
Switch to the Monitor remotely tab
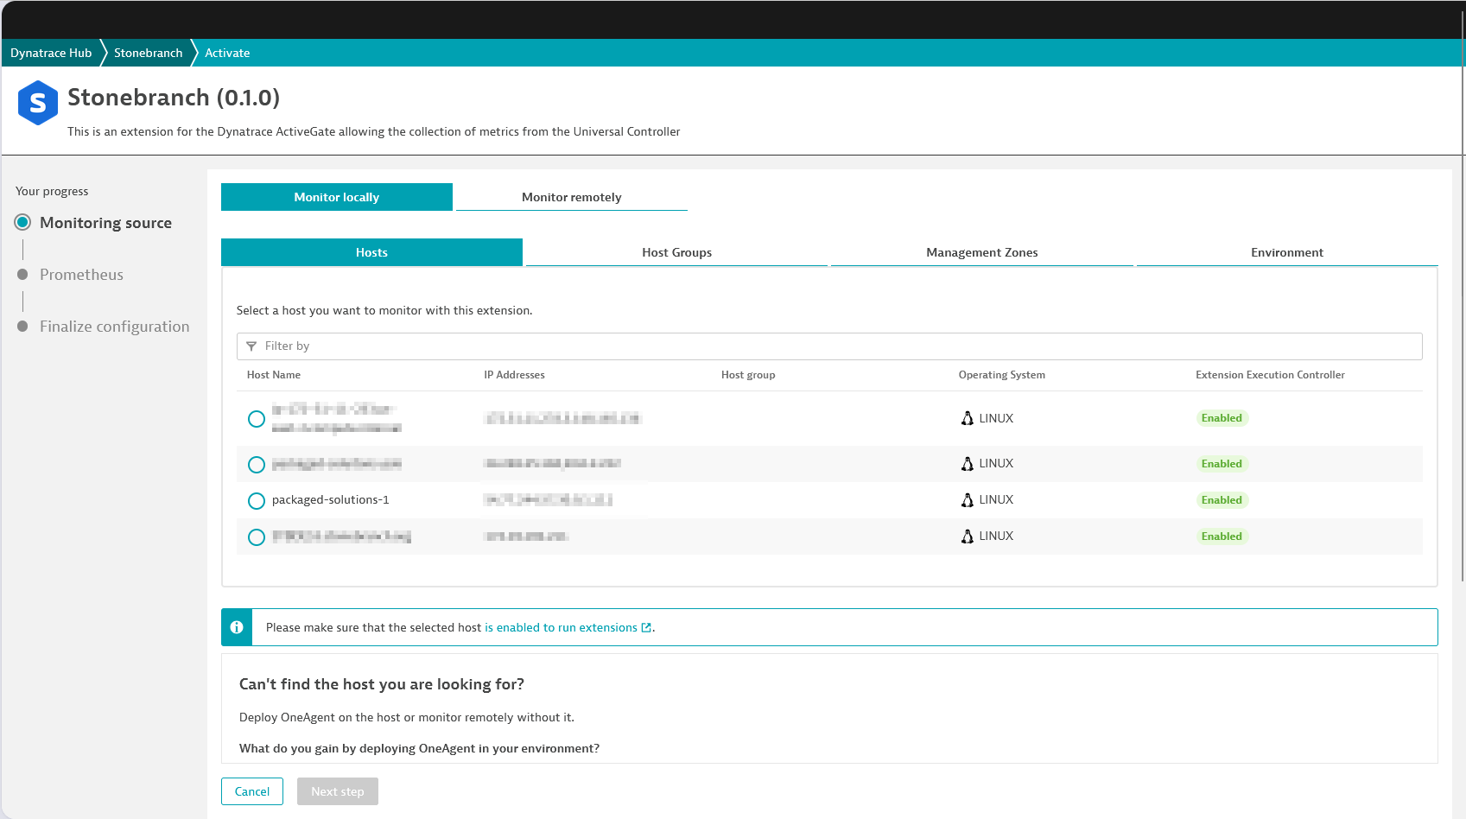[x=572, y=197]
